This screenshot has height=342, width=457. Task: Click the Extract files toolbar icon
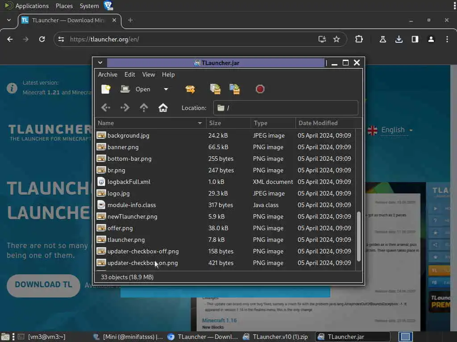coord(190,89)
